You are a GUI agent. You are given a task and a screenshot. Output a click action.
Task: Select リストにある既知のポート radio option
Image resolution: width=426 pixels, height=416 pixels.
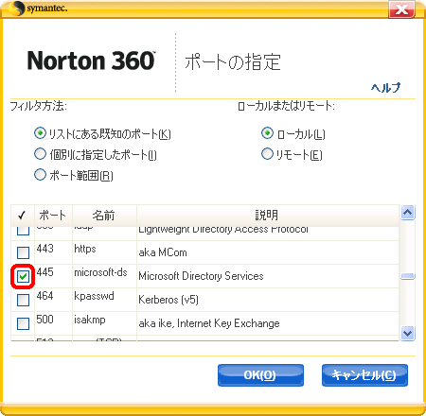(40, 133)
